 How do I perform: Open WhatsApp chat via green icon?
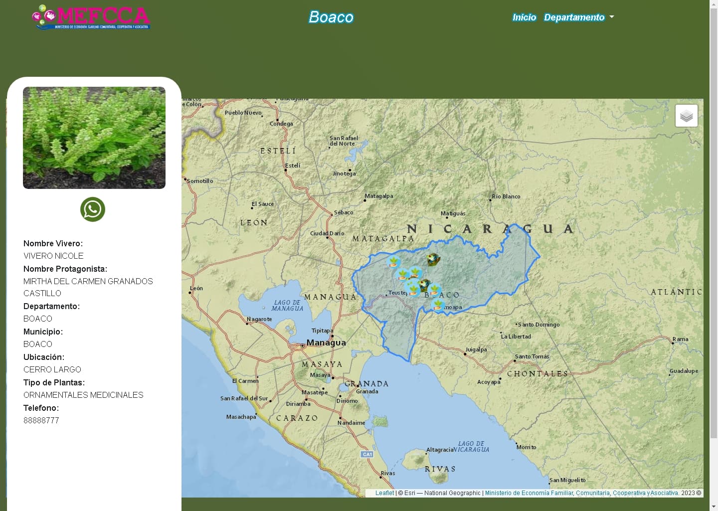(93, 209)
